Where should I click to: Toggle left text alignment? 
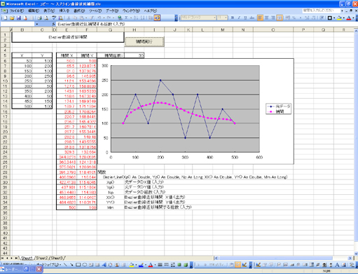260,18
